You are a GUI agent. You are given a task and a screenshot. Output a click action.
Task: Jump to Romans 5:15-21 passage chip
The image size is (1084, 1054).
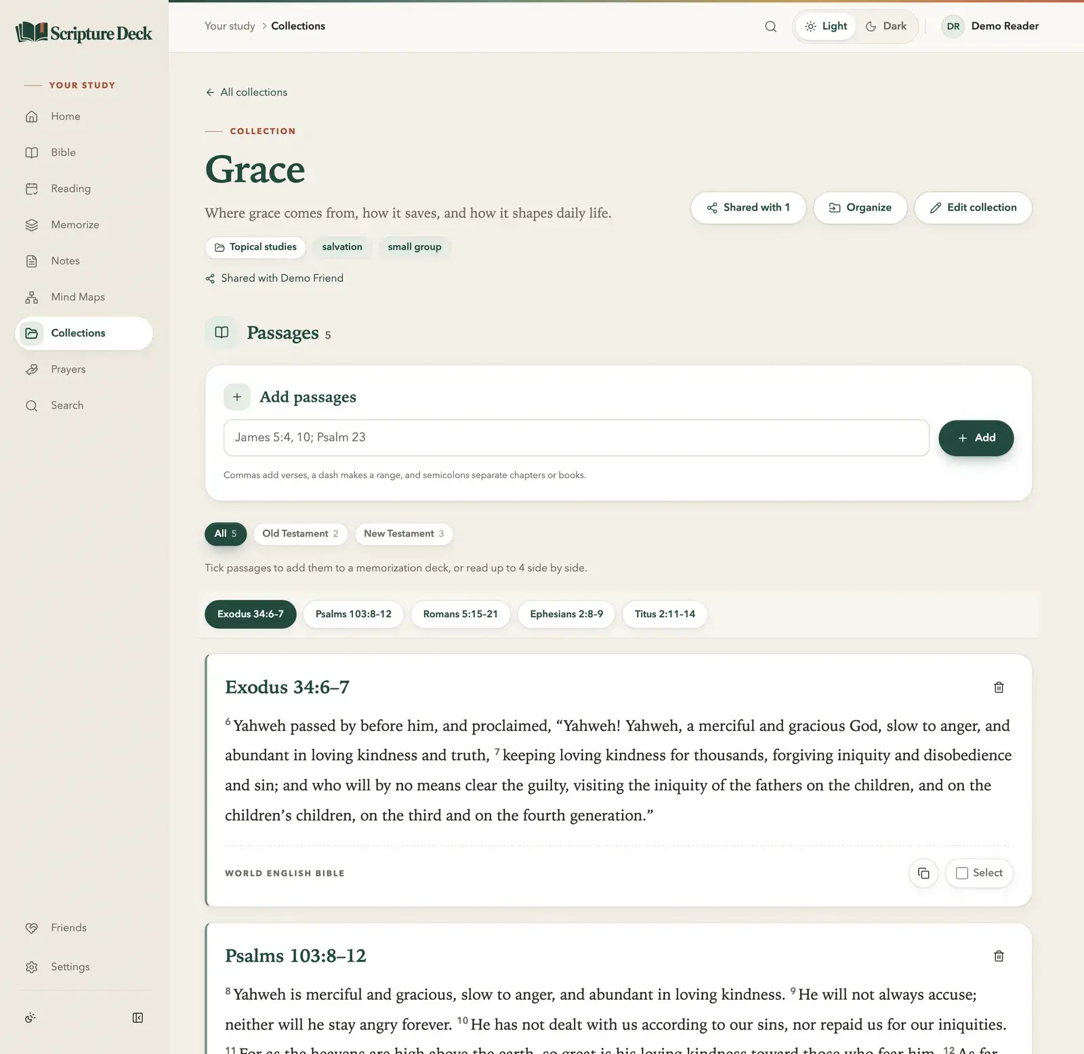[x=461, y=614]
